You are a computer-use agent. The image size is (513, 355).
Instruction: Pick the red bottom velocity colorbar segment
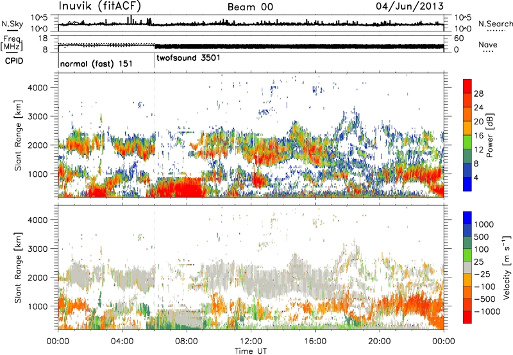467,317
